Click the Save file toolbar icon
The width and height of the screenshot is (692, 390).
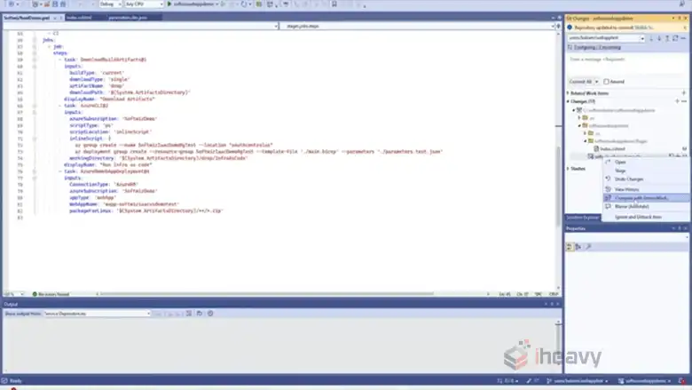55,4
